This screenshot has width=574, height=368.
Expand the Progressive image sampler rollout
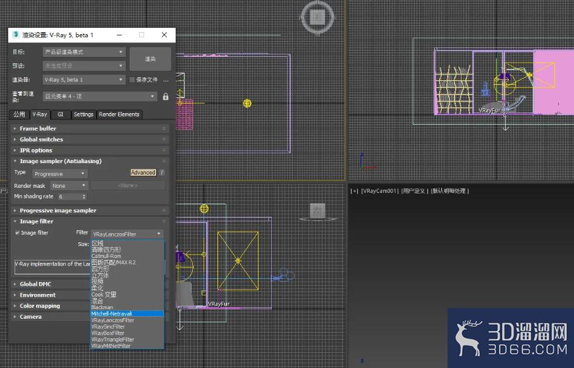pyautogui.click(x=89, y=211)
